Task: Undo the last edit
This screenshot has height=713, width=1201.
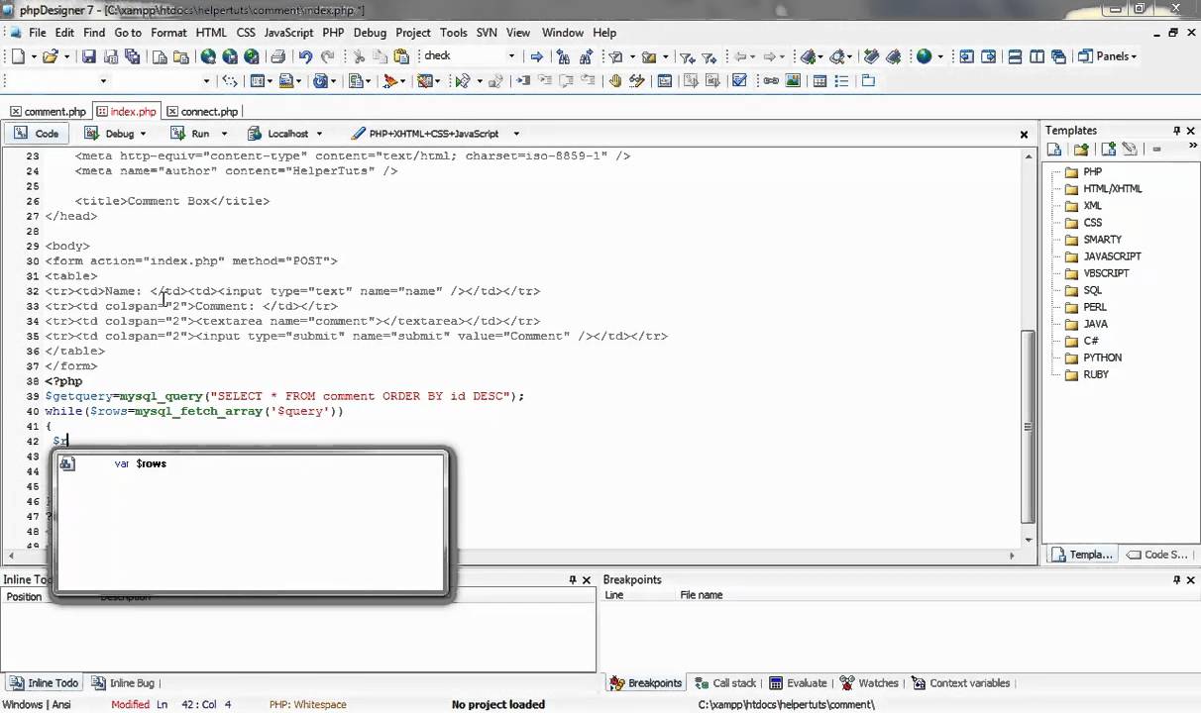Action: [x=305, y=56]
